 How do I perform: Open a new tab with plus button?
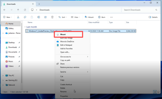(39, 4)
